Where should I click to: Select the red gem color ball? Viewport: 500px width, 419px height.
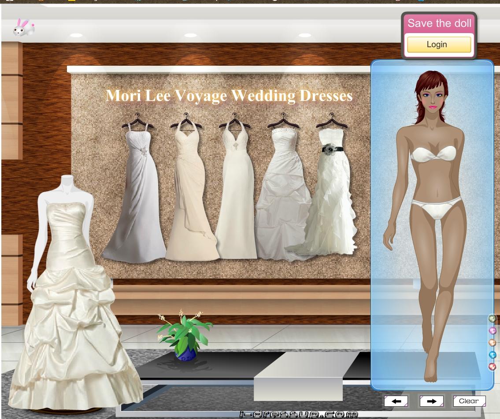click(x=492, y=367)
